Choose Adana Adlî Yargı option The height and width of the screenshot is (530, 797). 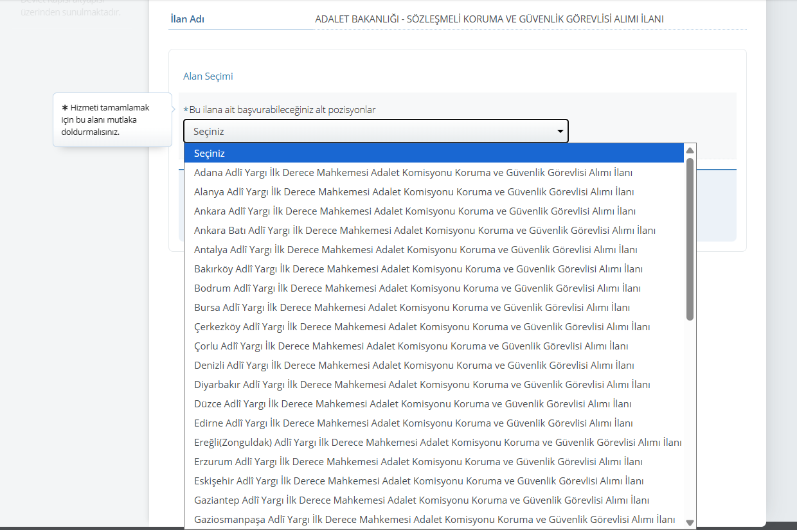tap(434, 173)
